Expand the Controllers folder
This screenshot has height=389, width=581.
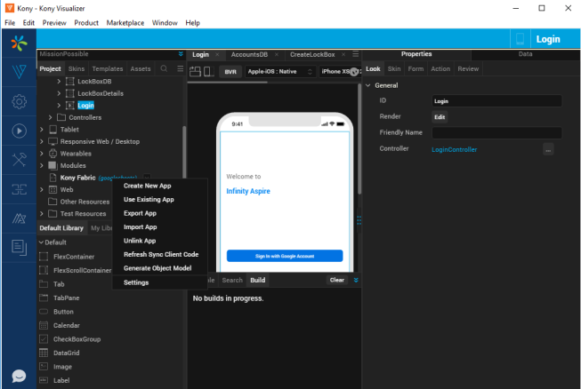coord(50,117)
